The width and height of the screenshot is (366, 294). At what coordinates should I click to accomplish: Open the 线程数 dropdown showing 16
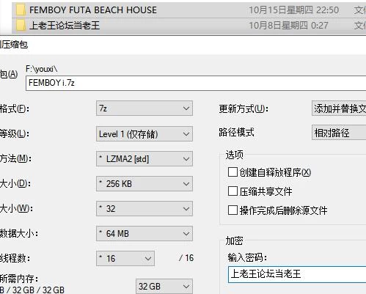(x=125, y=258)
